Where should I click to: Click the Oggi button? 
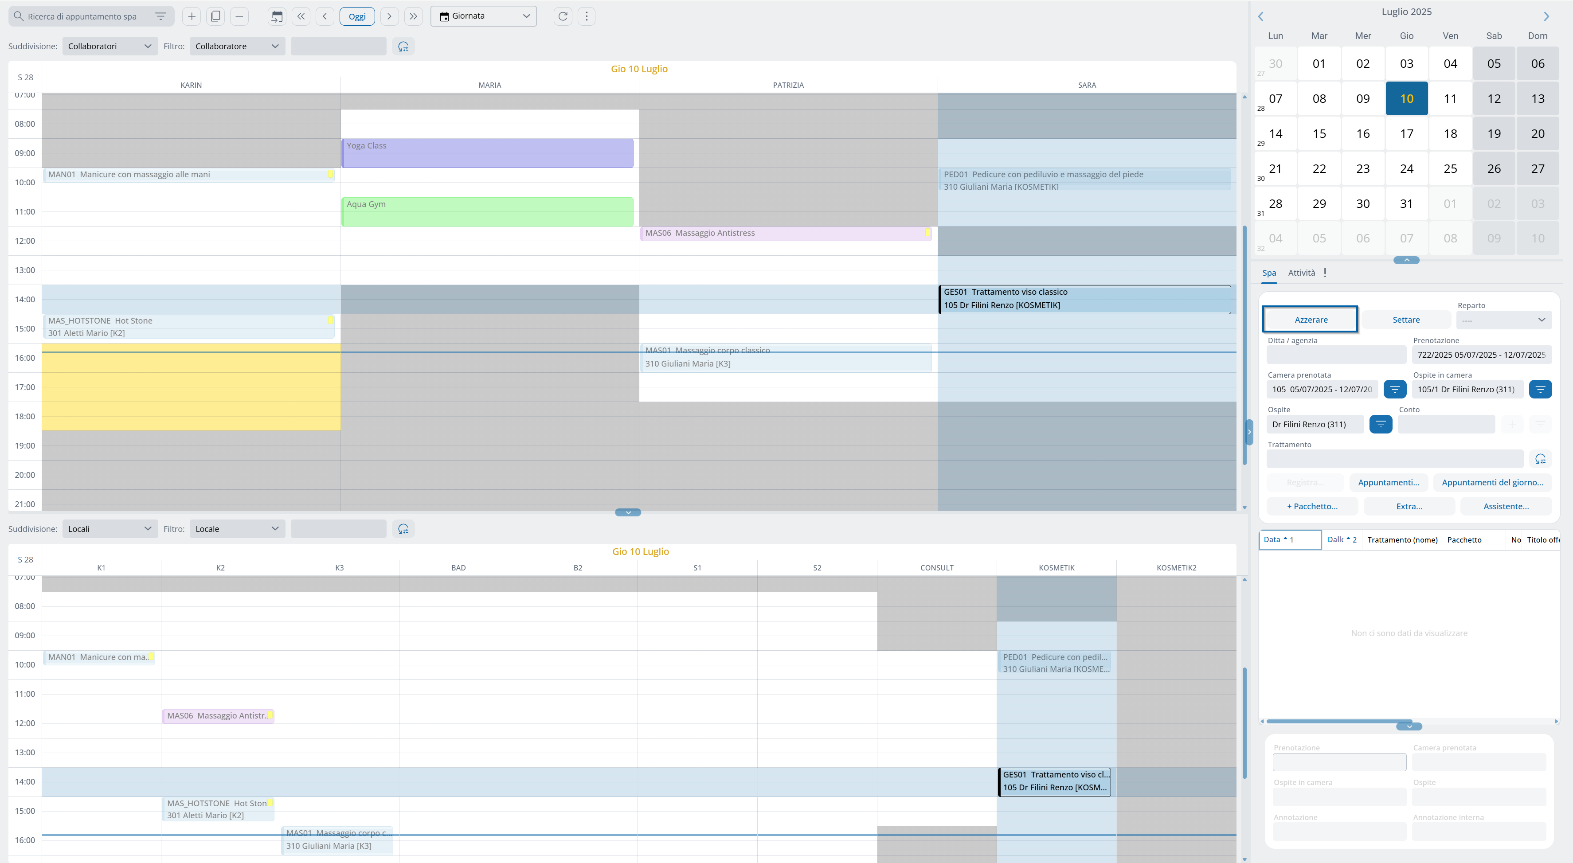pyautogui.click(x=356, y=16)
